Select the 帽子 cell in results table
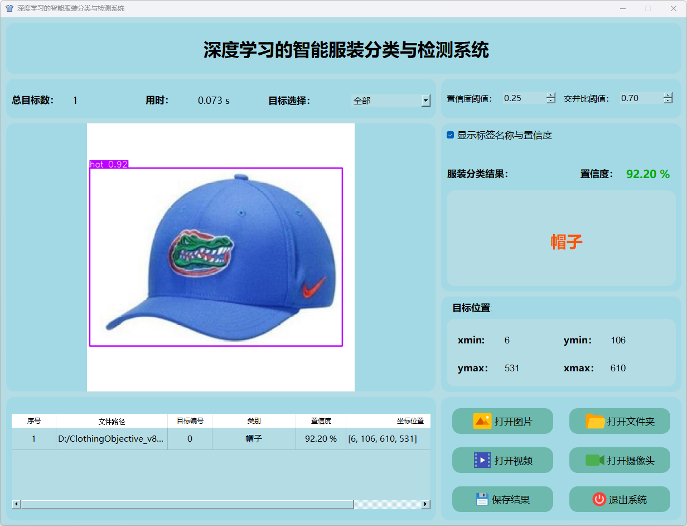Viewport: 687px width, 526px height. [x=254, y=439]
